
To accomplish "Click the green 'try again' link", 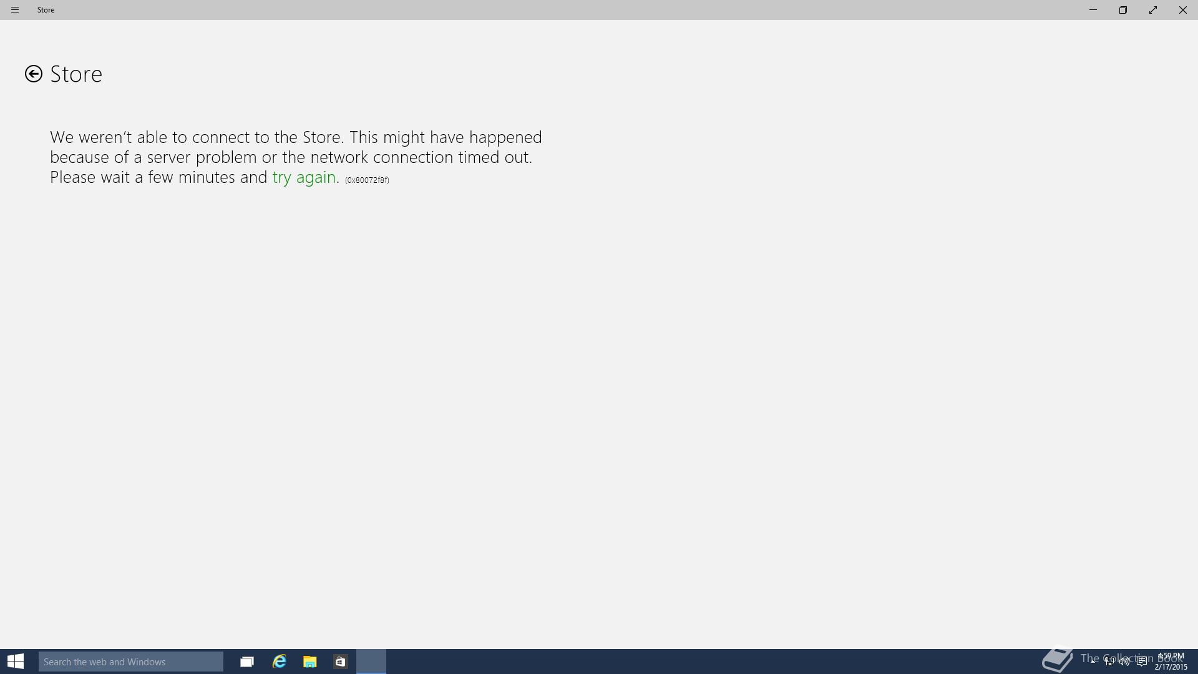I will (x=304, y=177).
